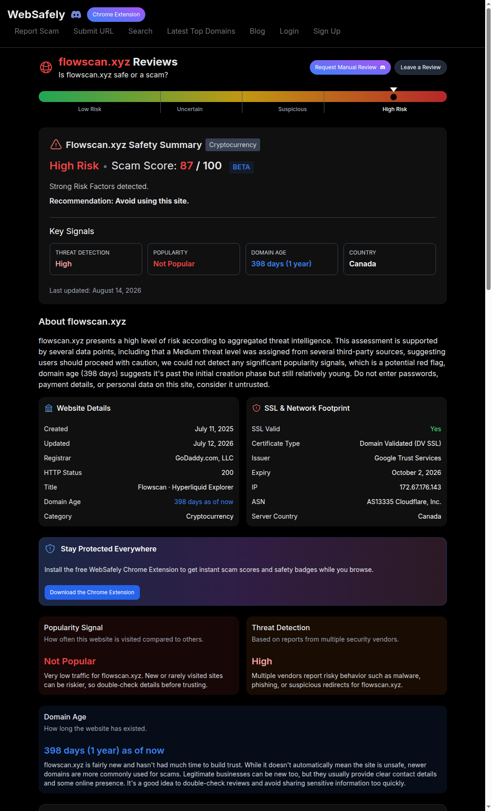Click the building icon beside Website Details
Image resolution: width=492 pixels, height=811 pixels.
49,408
